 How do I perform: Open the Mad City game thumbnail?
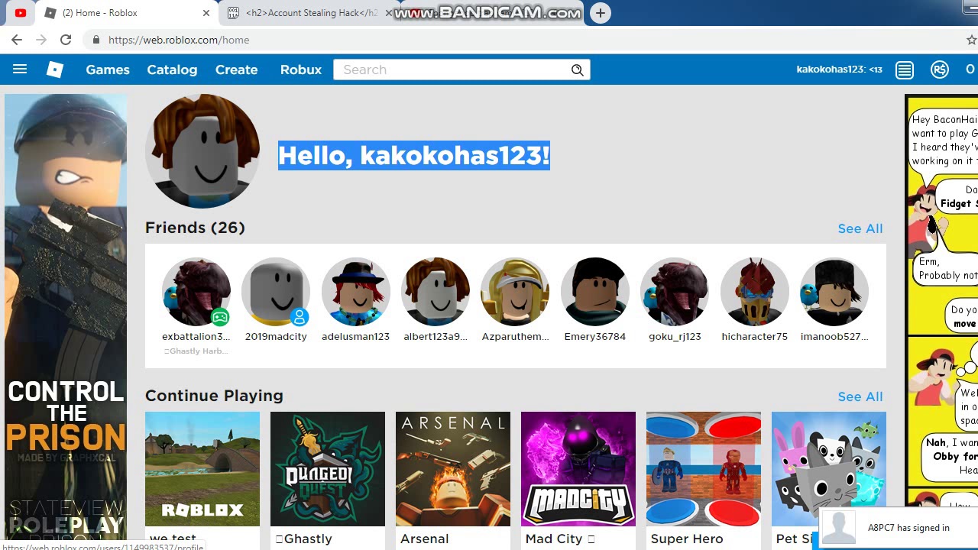coord(578,469)
